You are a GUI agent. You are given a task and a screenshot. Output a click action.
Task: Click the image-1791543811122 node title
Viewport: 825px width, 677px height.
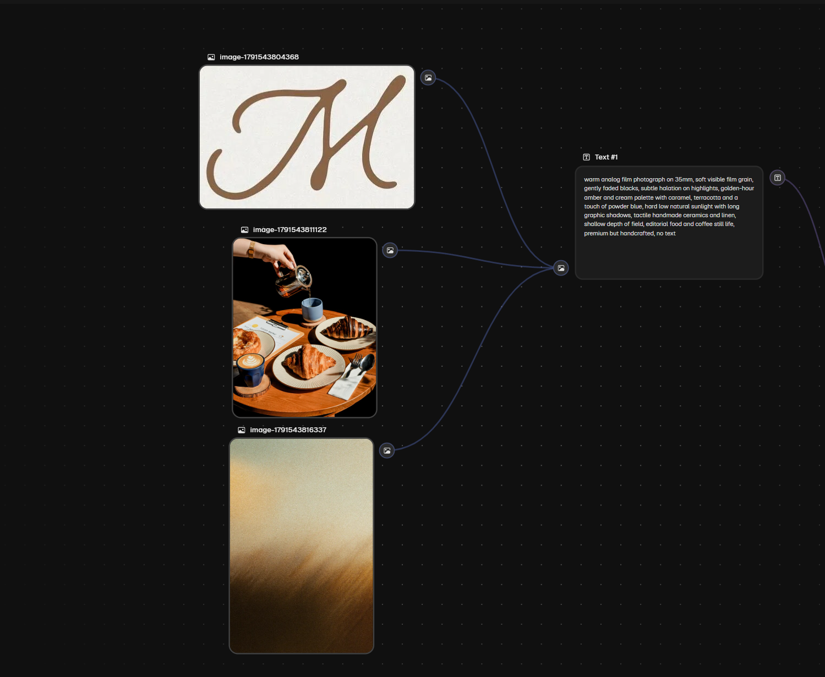[x=290, y=230]
